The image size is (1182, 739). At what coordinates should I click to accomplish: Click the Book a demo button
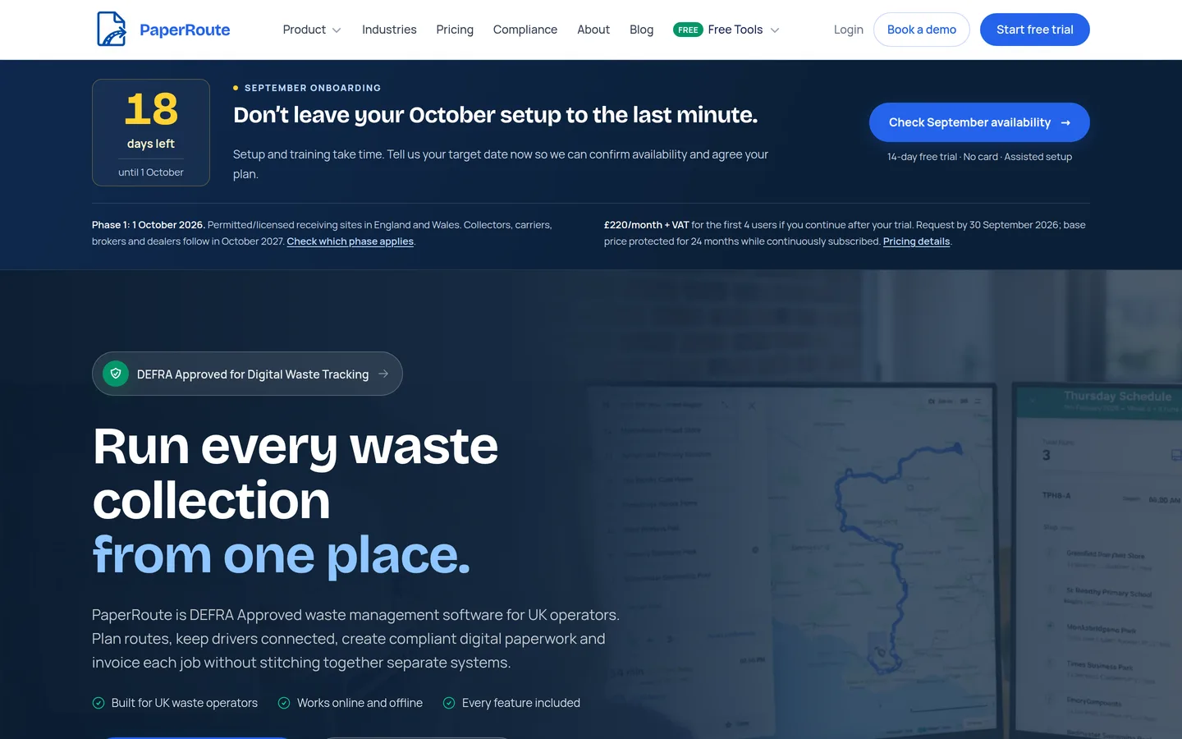922,30
